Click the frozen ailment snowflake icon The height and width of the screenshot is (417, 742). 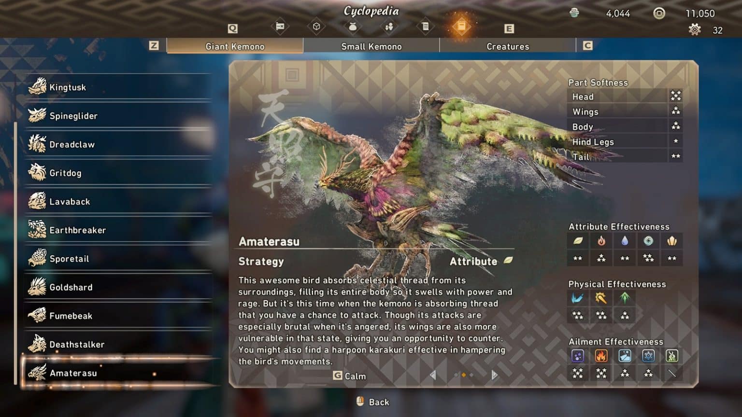click(648, 356)
